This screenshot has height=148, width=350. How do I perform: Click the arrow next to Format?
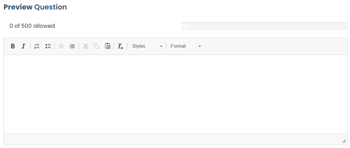point(200,46)
